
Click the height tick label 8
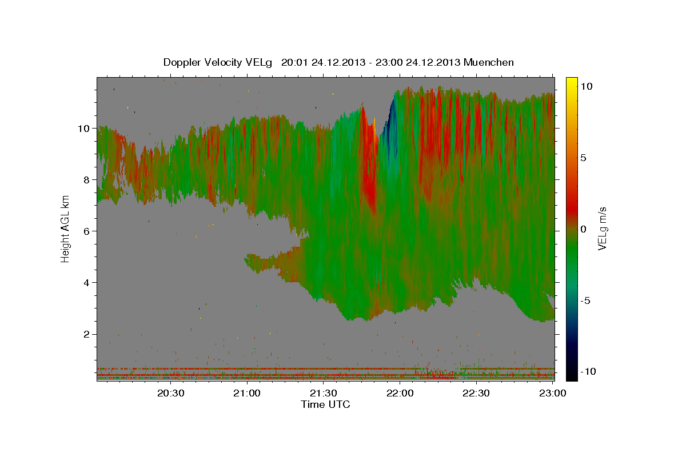pos(87,180)
